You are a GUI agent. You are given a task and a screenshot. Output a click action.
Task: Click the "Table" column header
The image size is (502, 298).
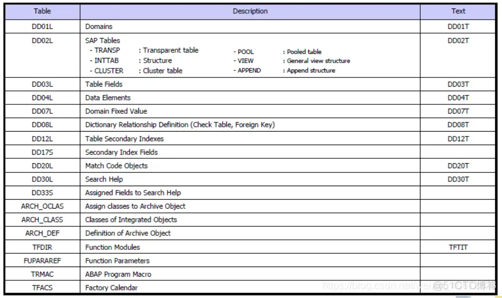[x=42, y=11]
